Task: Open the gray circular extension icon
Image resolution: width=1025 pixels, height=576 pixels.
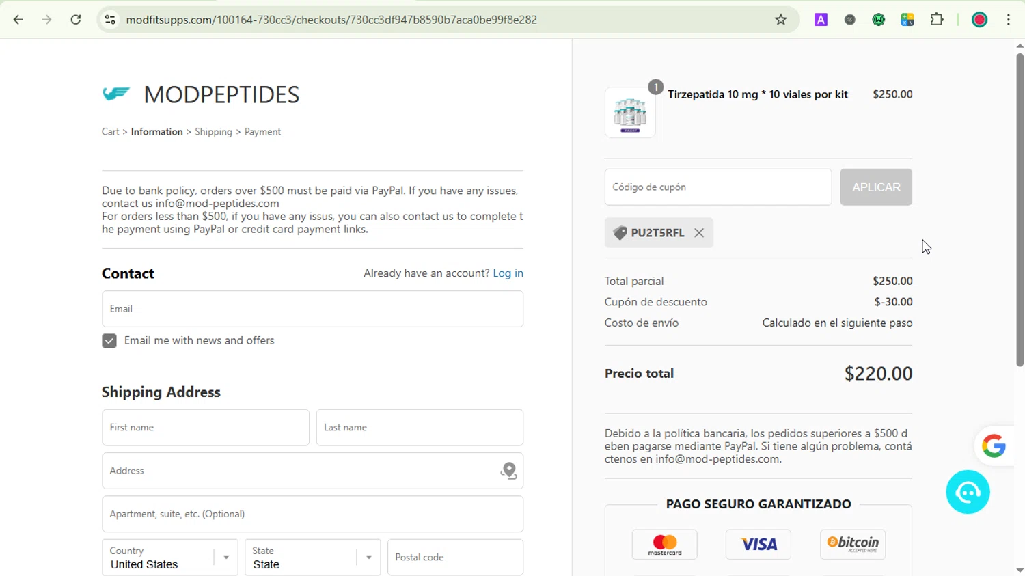Action: coord(850,20)
